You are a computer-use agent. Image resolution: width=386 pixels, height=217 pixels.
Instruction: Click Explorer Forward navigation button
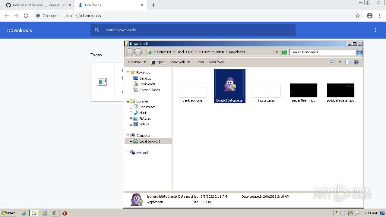click(x=138, y=52)
